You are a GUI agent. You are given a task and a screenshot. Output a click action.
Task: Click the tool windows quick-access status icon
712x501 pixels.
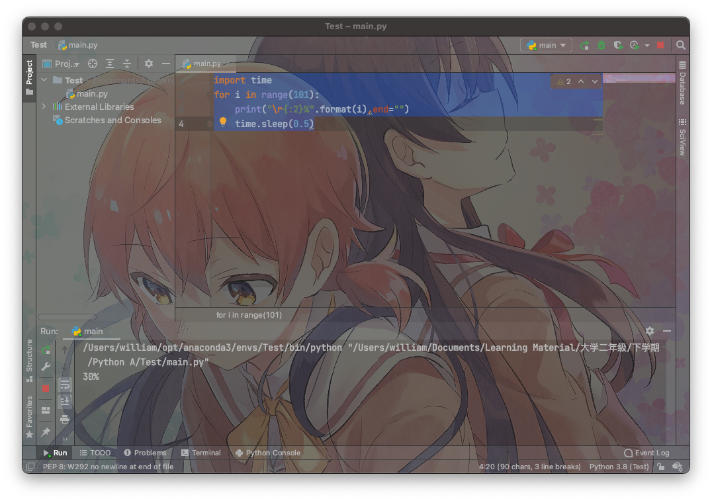[x=30, y=467]
